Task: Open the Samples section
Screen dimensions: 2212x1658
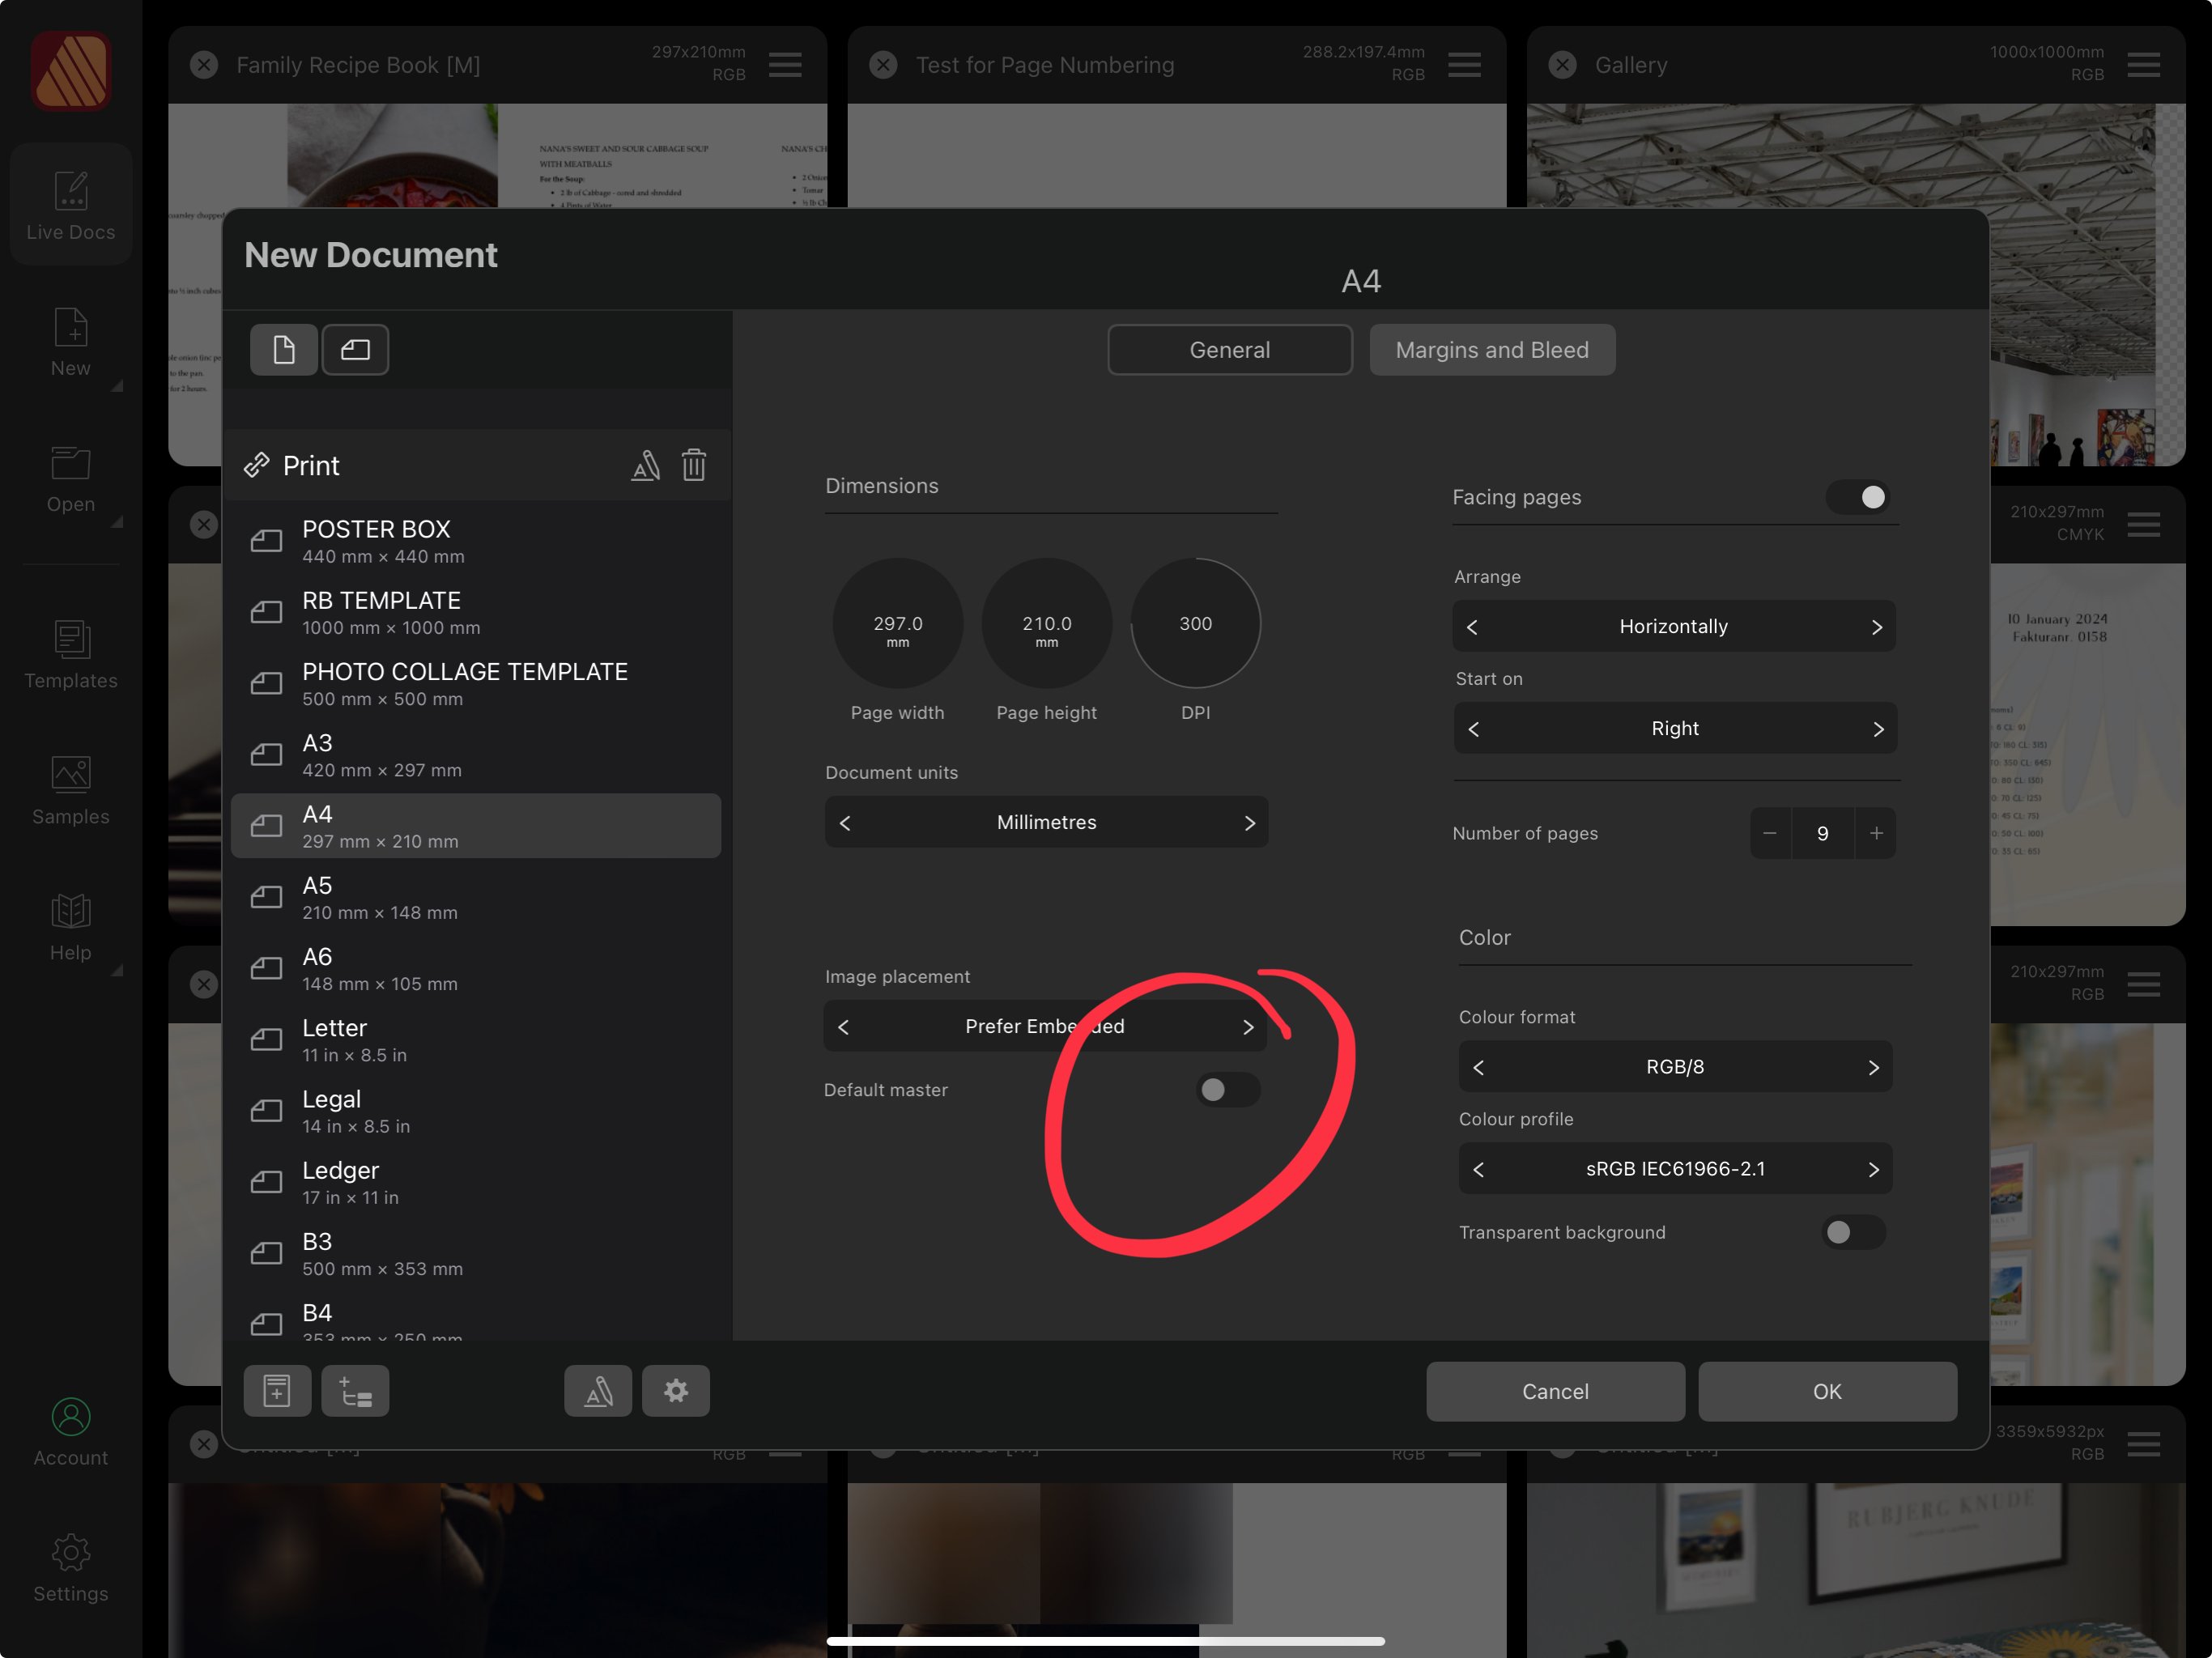Action: point(70,791)
